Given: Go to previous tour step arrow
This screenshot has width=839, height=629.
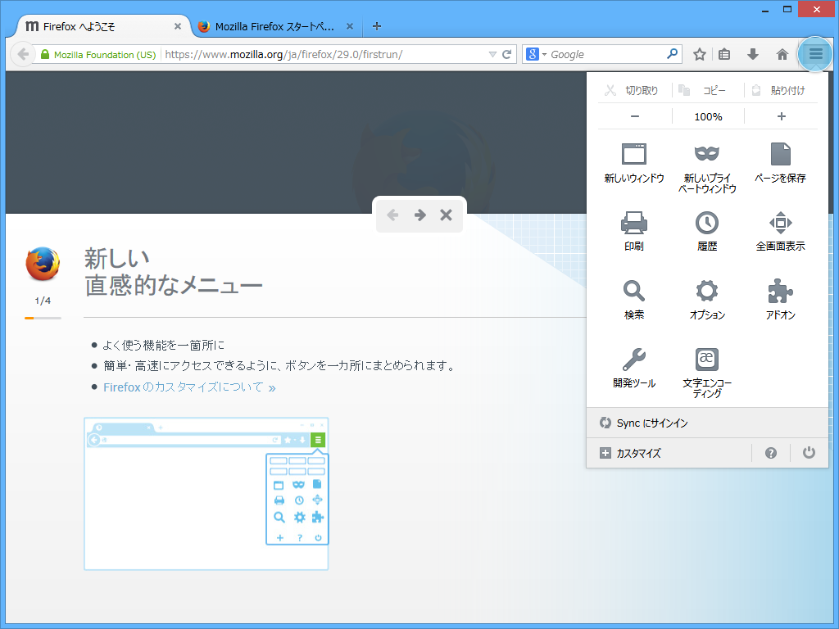Looking at the screenshot, I should pos(392,215).
